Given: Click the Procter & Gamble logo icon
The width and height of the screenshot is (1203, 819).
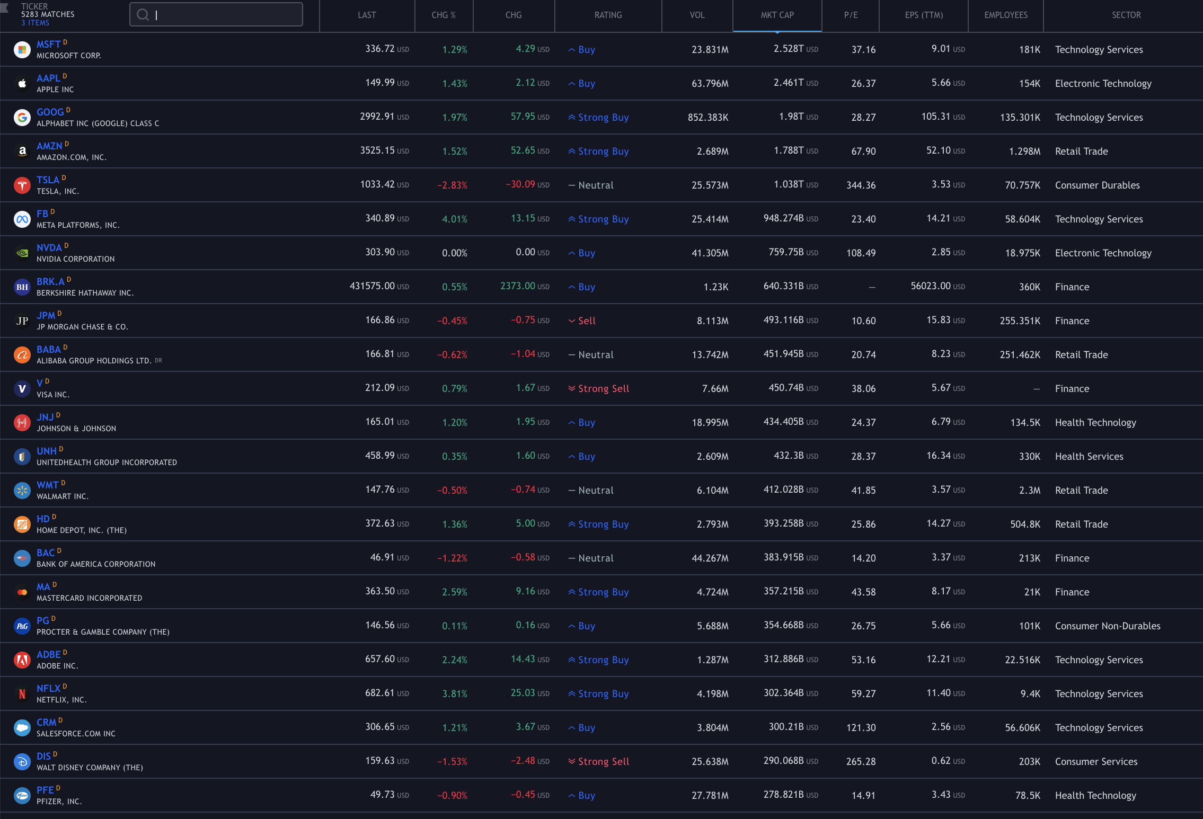Looking at the screenshot, I should (x=22, y=626).
